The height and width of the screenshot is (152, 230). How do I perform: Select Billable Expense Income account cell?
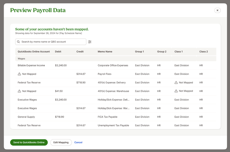31,65
